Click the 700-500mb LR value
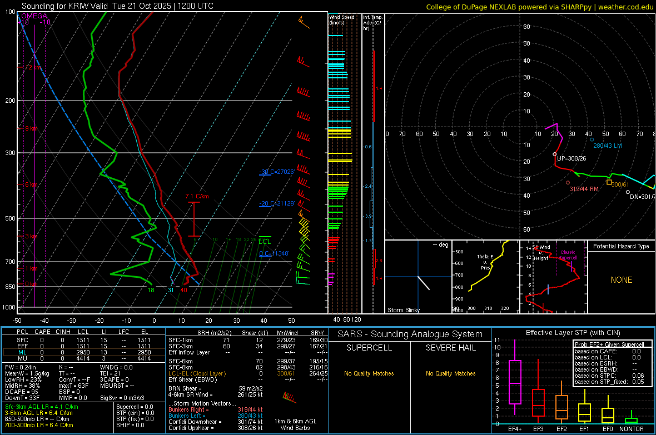656x435 pixels. click(x=39, y=426)
